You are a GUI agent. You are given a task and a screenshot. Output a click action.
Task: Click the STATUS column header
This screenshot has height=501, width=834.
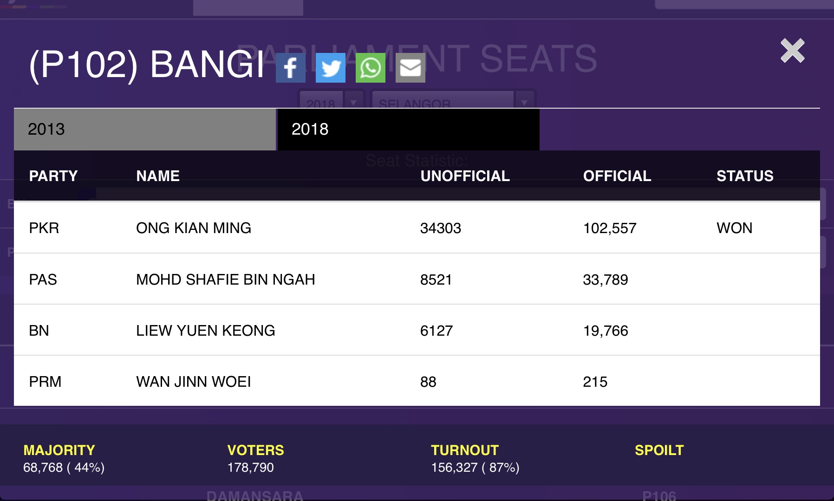745,176
